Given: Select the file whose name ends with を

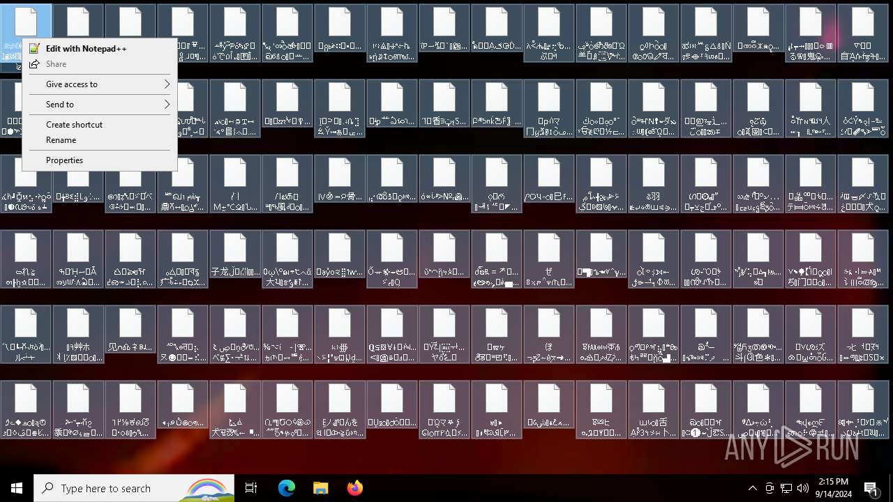Looking at the screenshot, I should [x=340, y=410].
